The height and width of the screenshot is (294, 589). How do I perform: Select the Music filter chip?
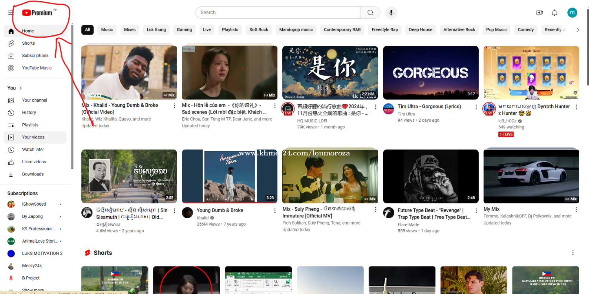[x=107, y=30]
